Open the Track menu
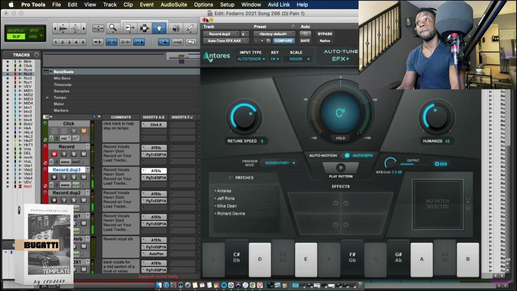This screenshot has height=291, width=517. [x=110, y=4]
